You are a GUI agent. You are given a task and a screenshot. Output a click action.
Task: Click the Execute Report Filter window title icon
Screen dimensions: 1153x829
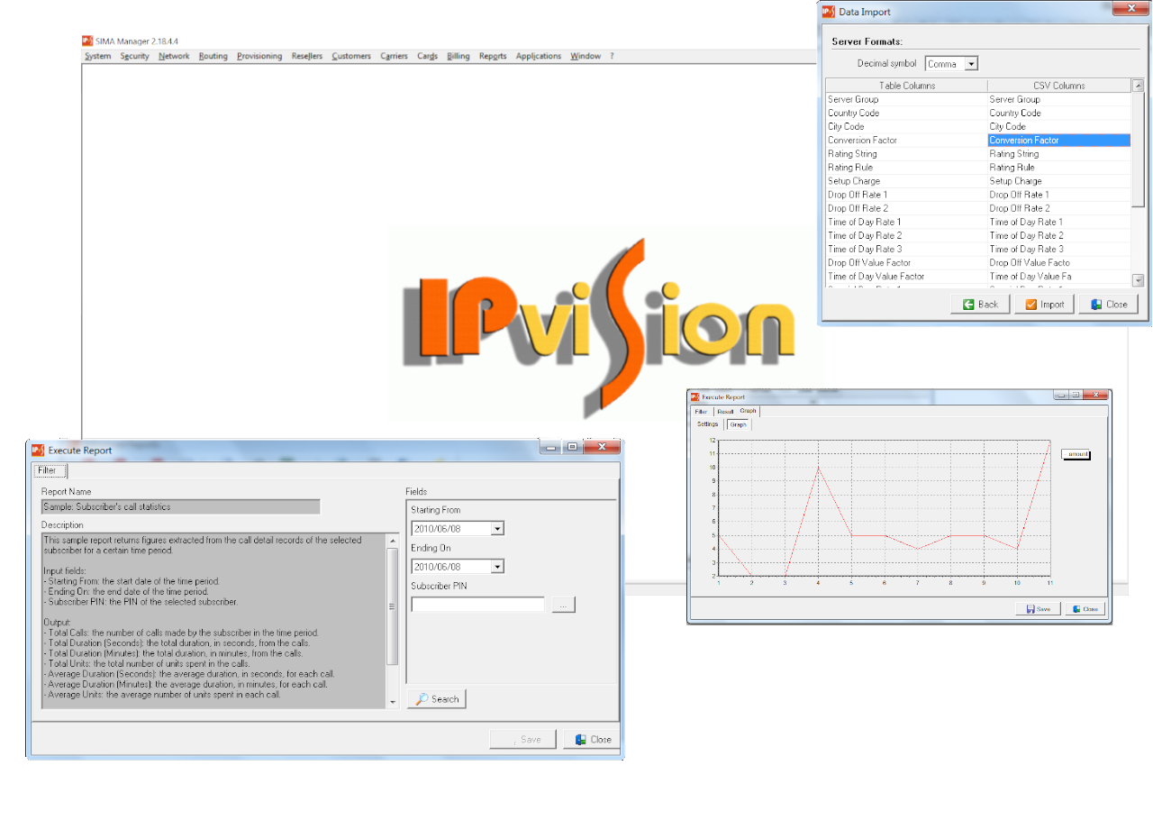pos(38,450)
